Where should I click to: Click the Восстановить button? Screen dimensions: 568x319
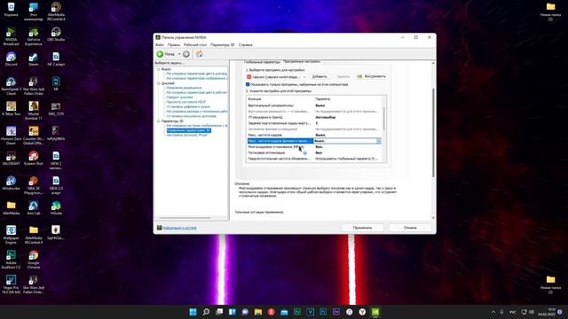[x=372, y=77]
